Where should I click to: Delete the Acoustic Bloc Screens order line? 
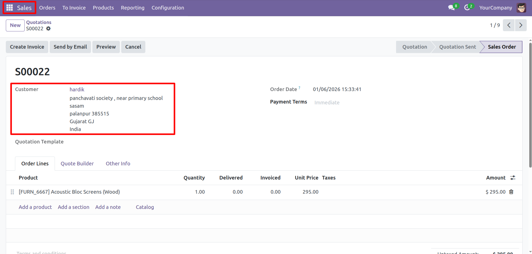[511, 192]
